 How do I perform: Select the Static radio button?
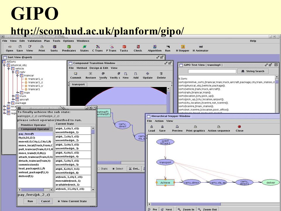coord(99,169)
